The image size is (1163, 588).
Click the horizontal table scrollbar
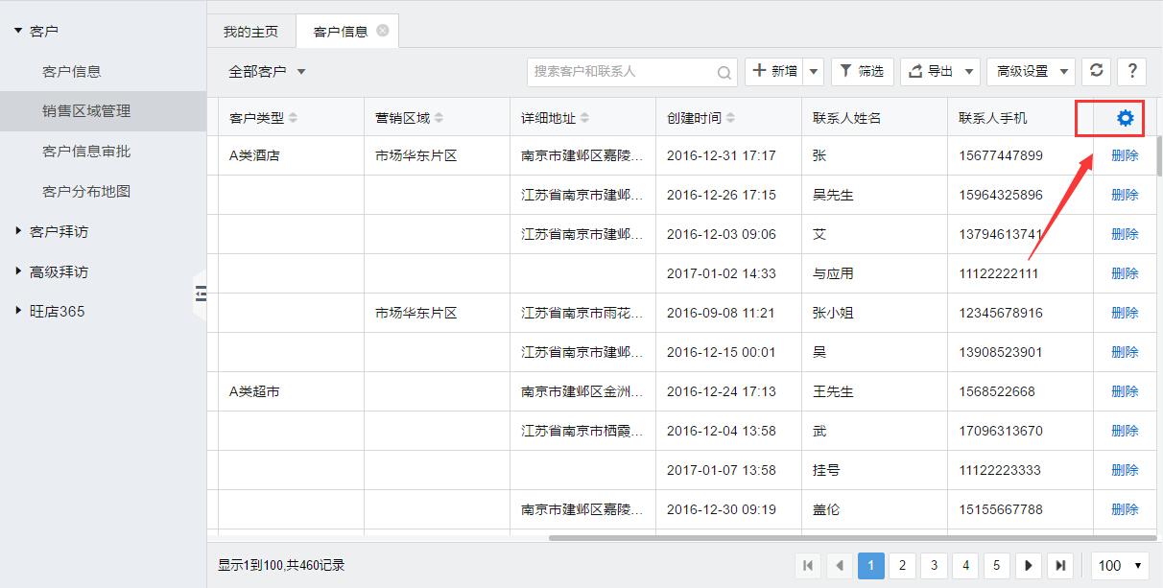tap(844, 538)
